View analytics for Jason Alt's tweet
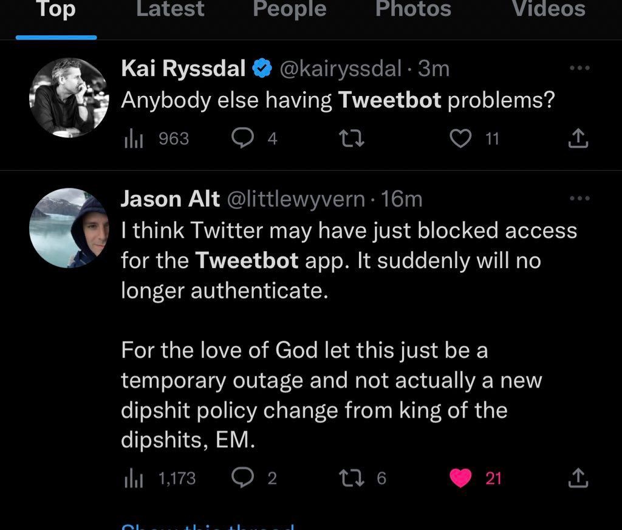622x530 pixels. pos(132,478)
